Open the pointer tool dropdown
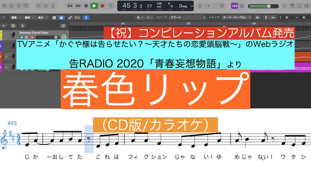This screenshot has width=311, height=175. click(x=139, y=17)
